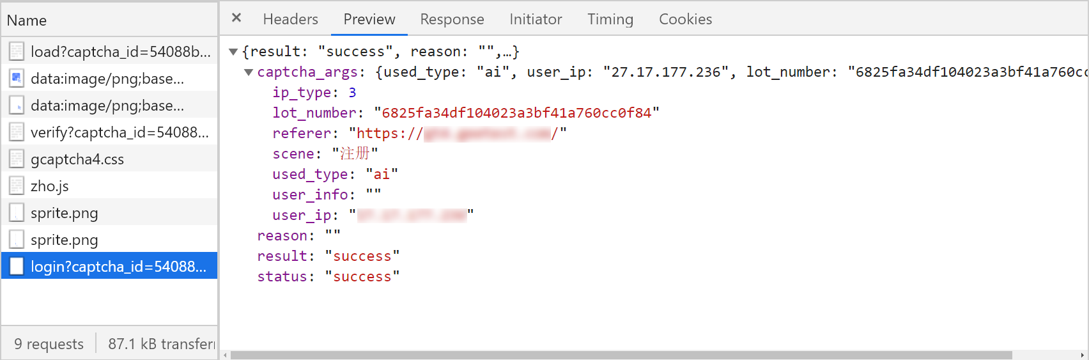Viewport: 1089px width, 360px height.
Task: Click the load?captcha_id document icon
Action: click(x=17, y=52)
